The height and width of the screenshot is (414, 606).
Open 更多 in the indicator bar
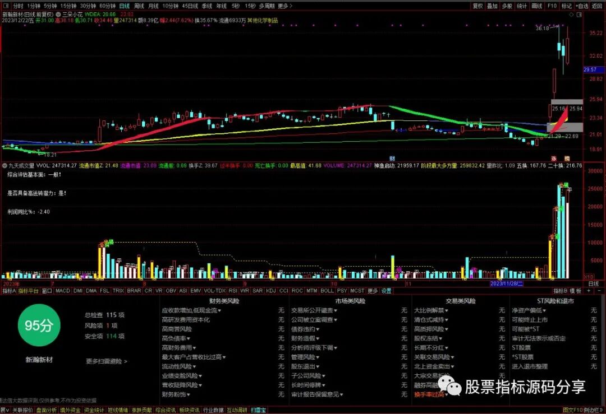coord(372,291)
